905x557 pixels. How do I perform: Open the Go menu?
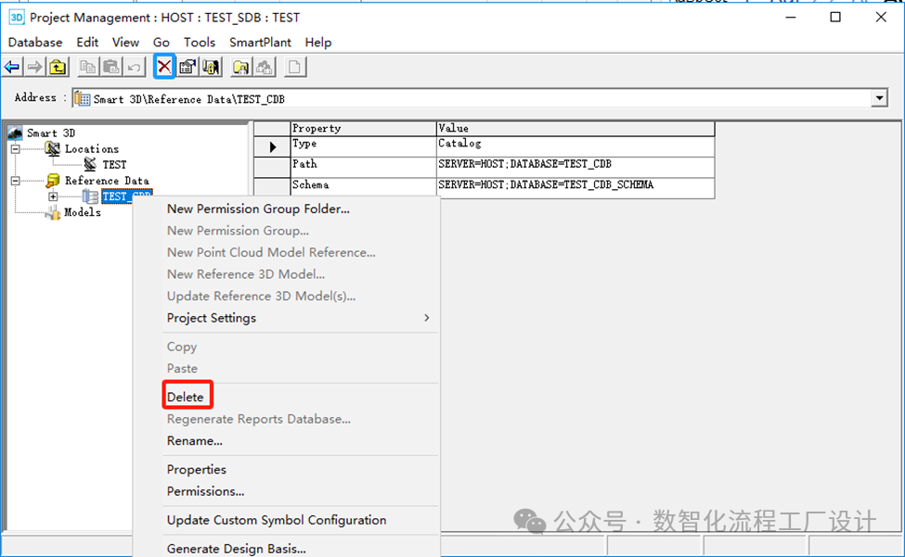click(161, 43)
